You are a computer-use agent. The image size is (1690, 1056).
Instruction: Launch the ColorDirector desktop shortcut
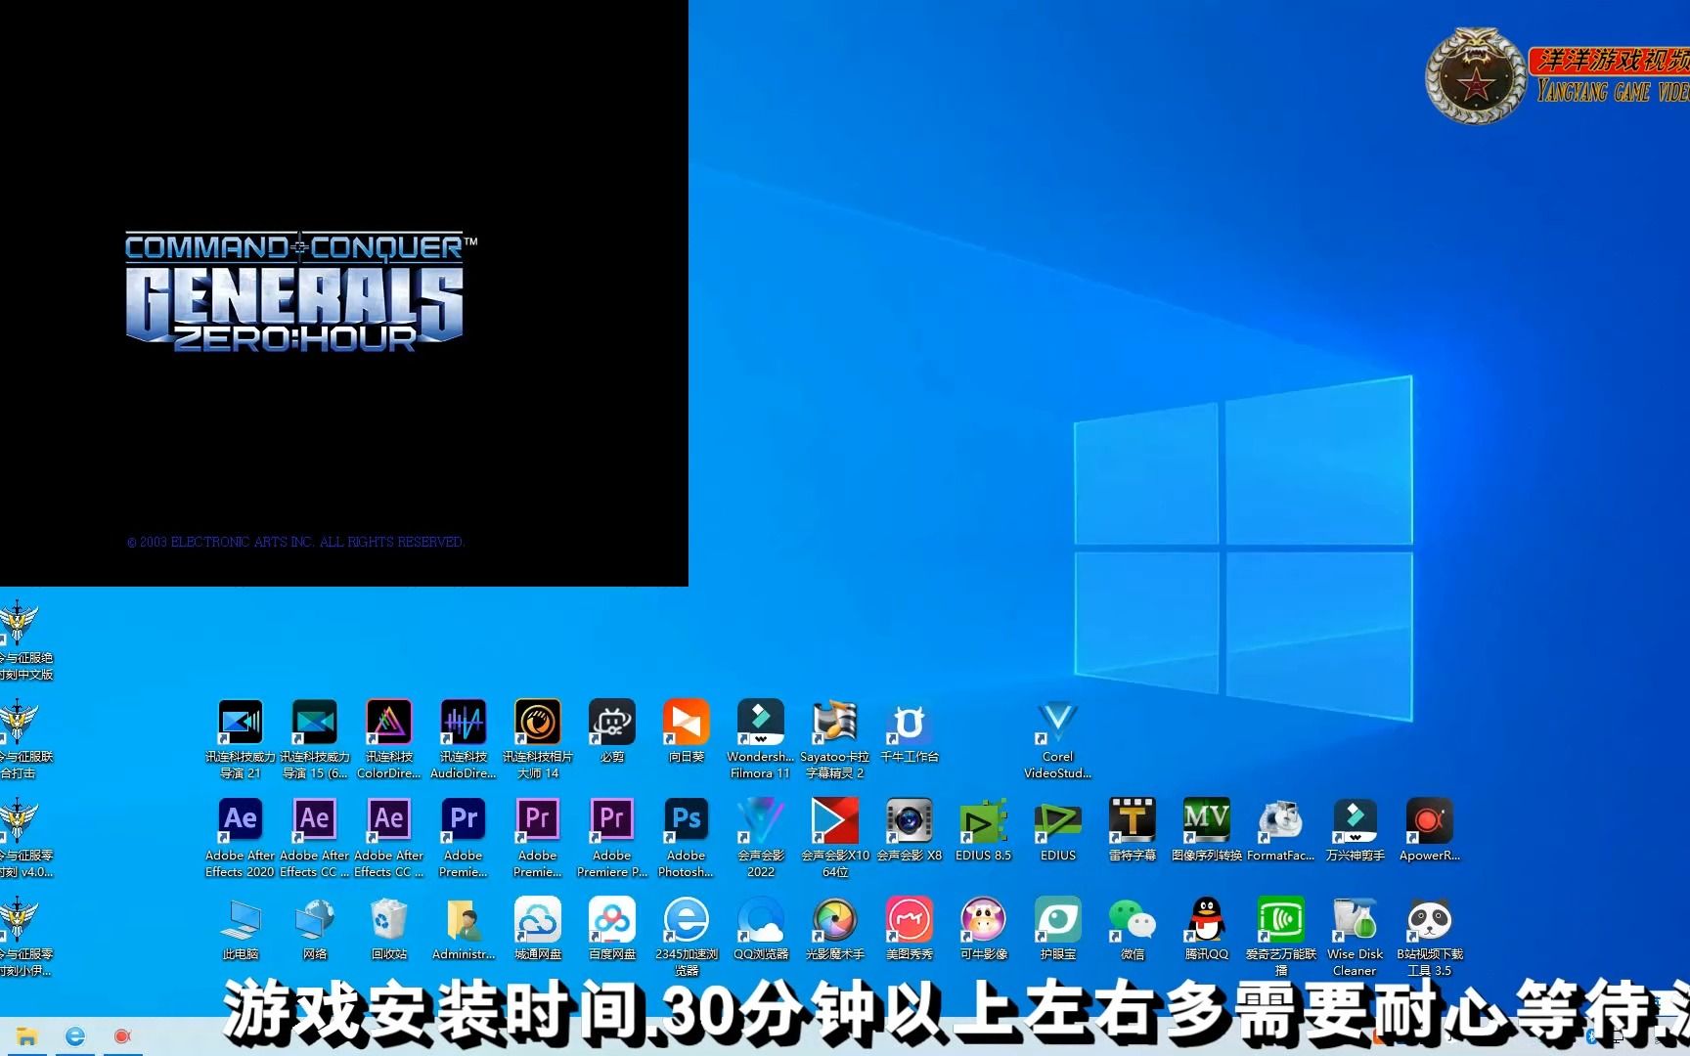click(x=389, y=739)
